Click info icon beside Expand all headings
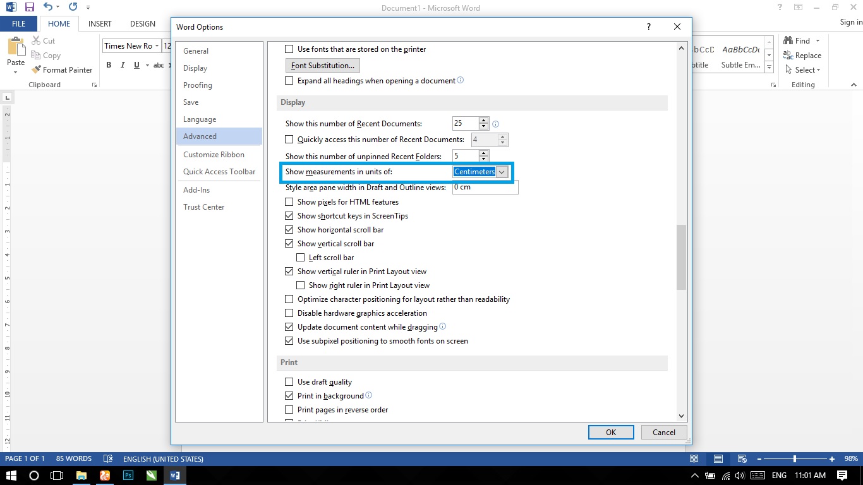This screenshot has width=863, height=485. [x=461, y=80]
